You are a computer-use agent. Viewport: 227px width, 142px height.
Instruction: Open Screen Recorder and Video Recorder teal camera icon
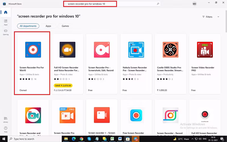[x=33, y=115]
